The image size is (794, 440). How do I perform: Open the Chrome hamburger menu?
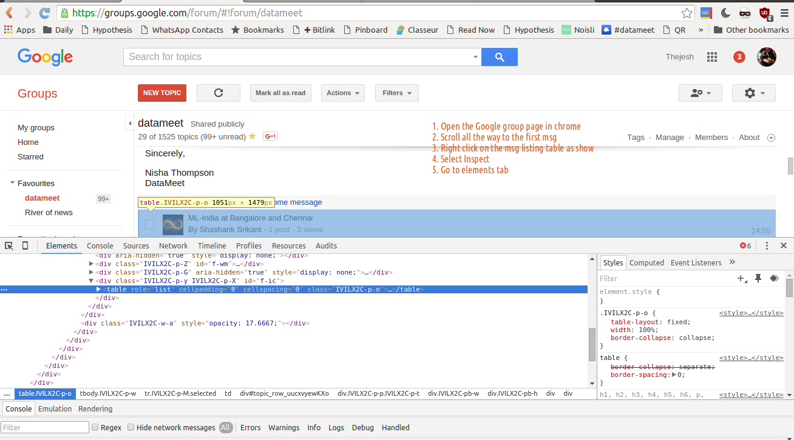(784, 13)
